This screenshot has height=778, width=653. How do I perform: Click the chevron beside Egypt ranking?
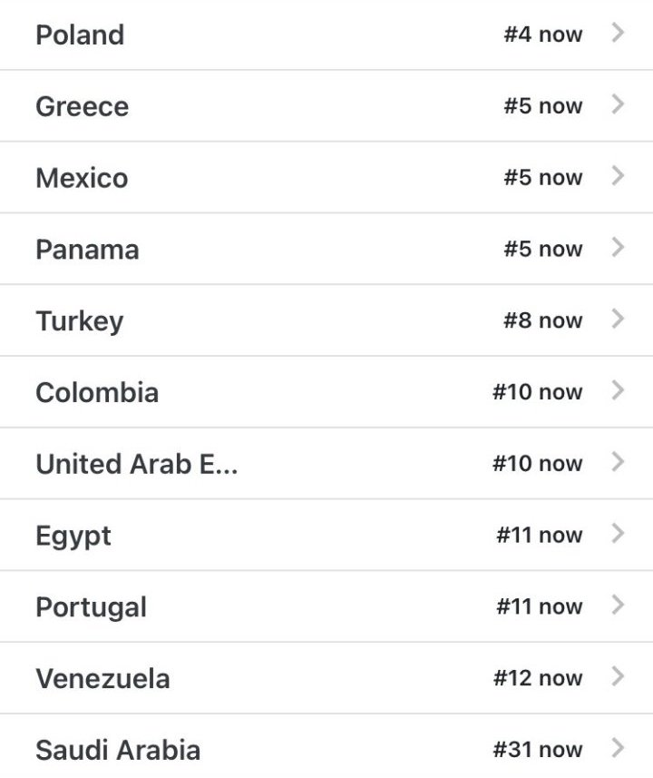tap(618, 534)
